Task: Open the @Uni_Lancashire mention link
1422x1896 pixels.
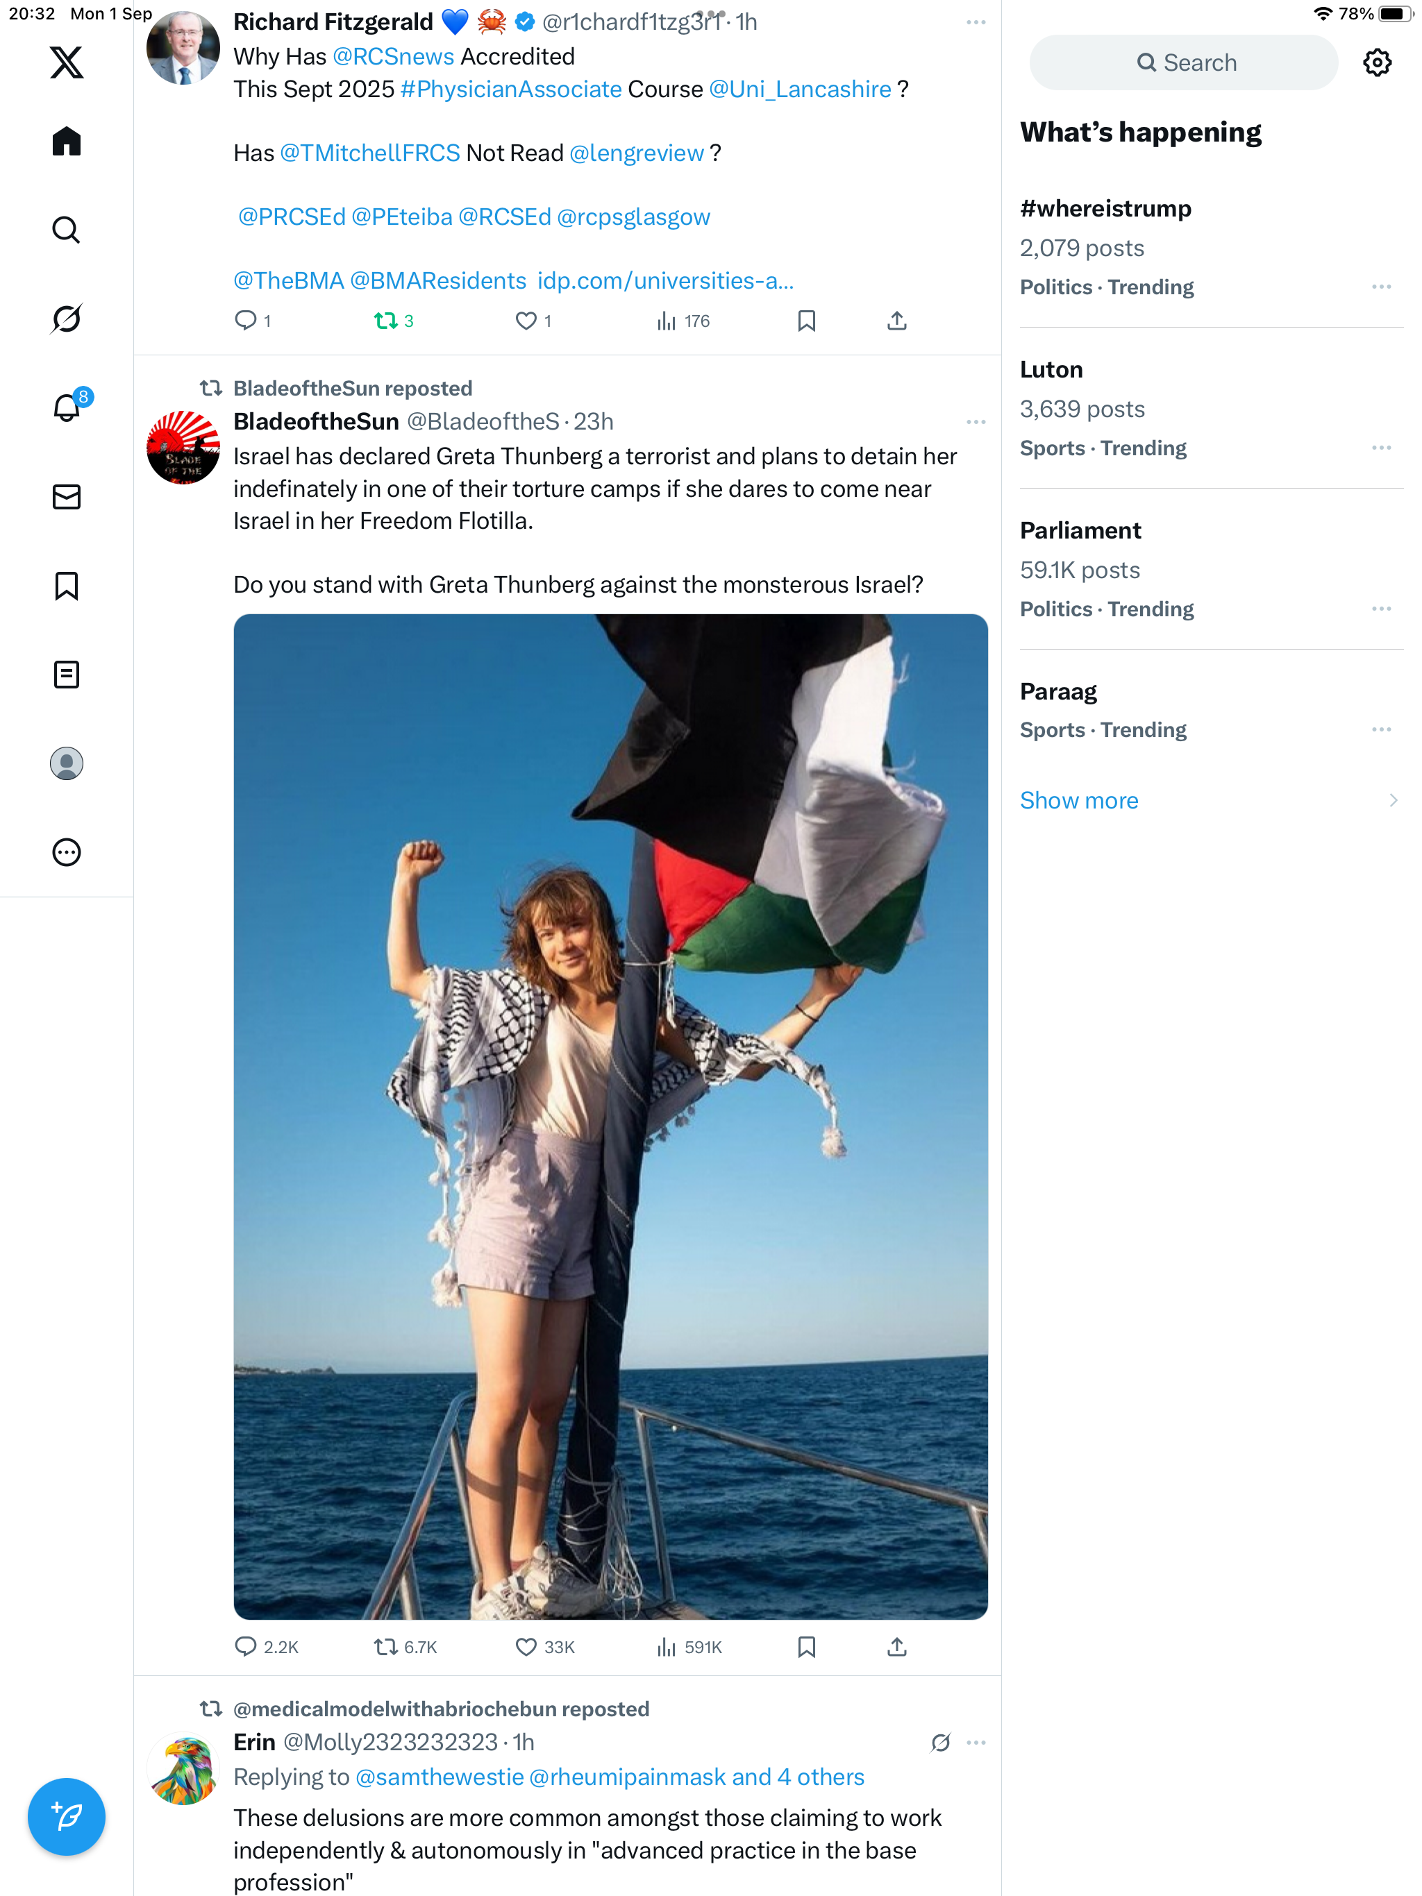Action: coord(799,89)
